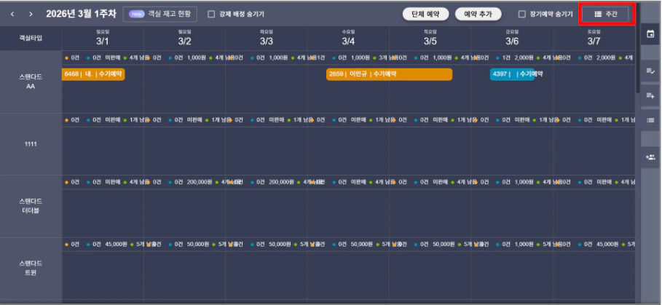The height and width of the screenshot is (305, 662).
Task: Click 1,000원 price in 스탠다드 AA 3/2
Action: (197, 58)
